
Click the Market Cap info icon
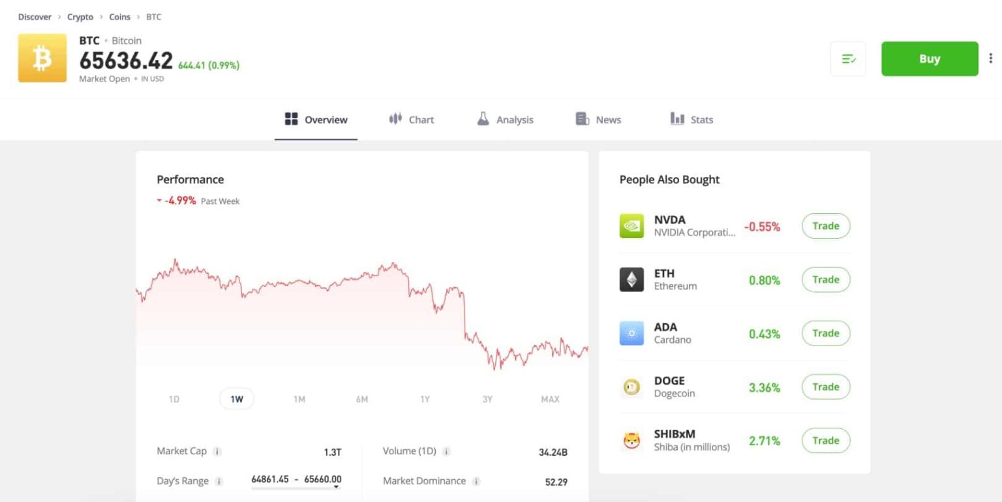(219, 451)
